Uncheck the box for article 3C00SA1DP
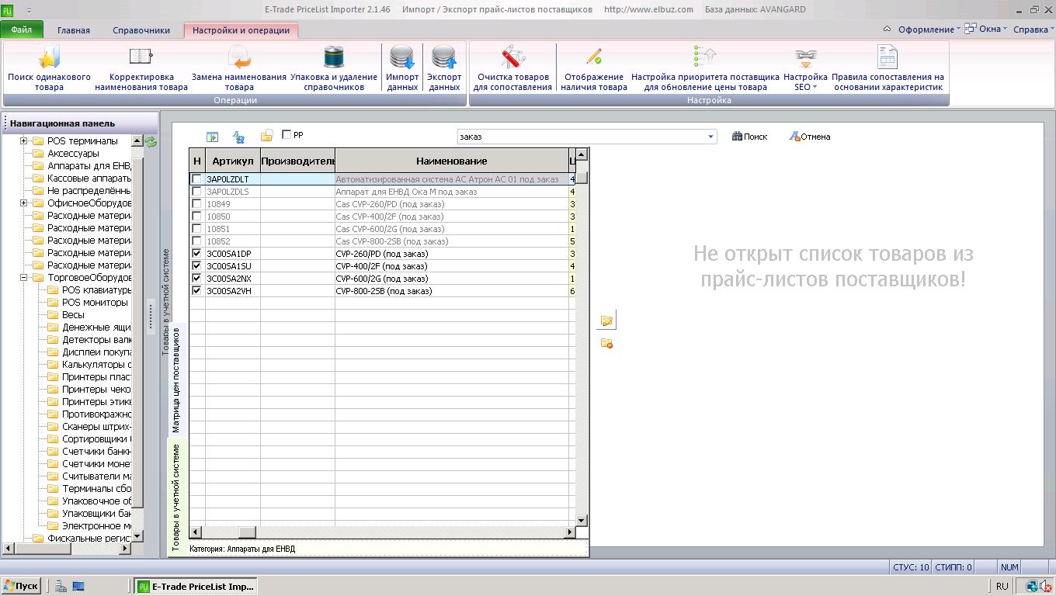Screen dimensions: 1056x596 pyautogui.click(x=196, y=254)
